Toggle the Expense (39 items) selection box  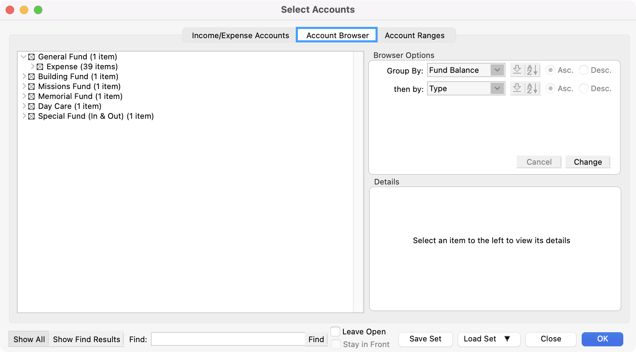point(40,67)
